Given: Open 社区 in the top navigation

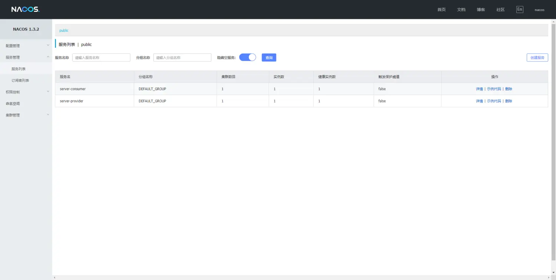Looking at the screenshot, I should tap(500, 10).
